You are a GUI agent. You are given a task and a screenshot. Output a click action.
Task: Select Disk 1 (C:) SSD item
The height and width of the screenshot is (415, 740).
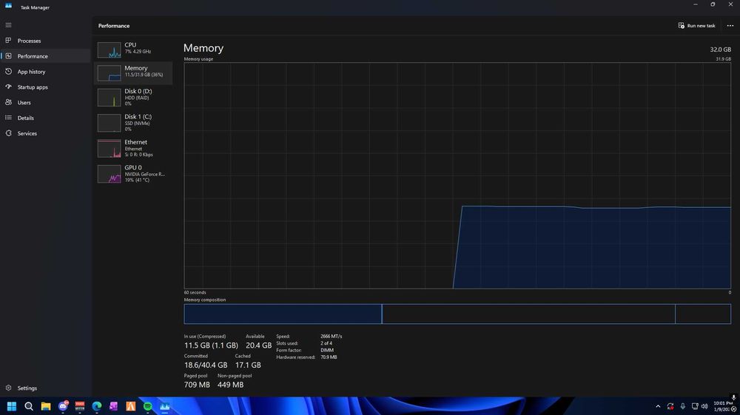tap(133, 123)
